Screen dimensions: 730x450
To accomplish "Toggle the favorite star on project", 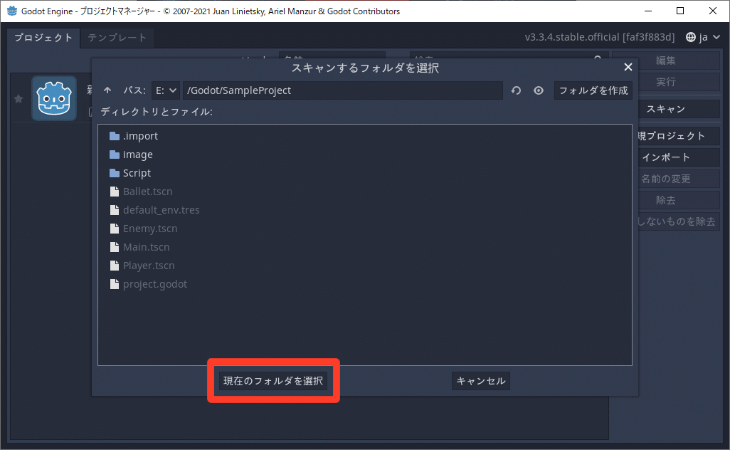I will pyautogui.click(x=18, y=99).
